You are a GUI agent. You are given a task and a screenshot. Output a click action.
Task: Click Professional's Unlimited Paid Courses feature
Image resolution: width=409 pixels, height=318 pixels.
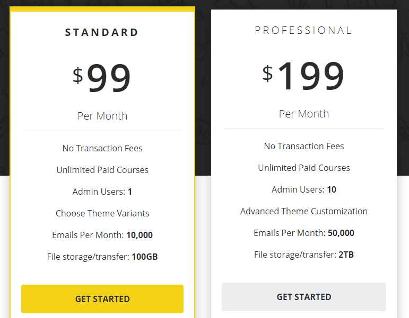[304, 168]
